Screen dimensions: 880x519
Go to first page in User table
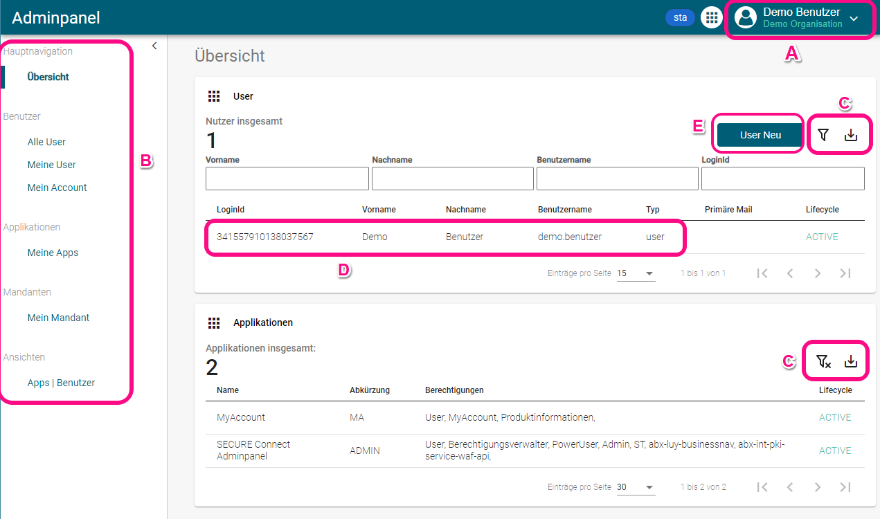coord(762,273)
